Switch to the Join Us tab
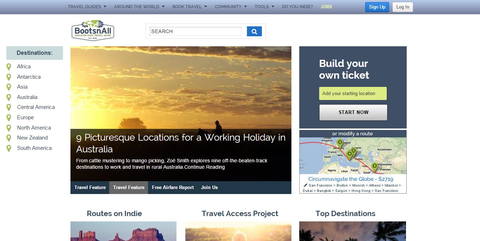 coord(209,187)
